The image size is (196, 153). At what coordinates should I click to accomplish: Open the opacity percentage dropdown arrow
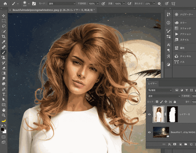coord(98,4)
